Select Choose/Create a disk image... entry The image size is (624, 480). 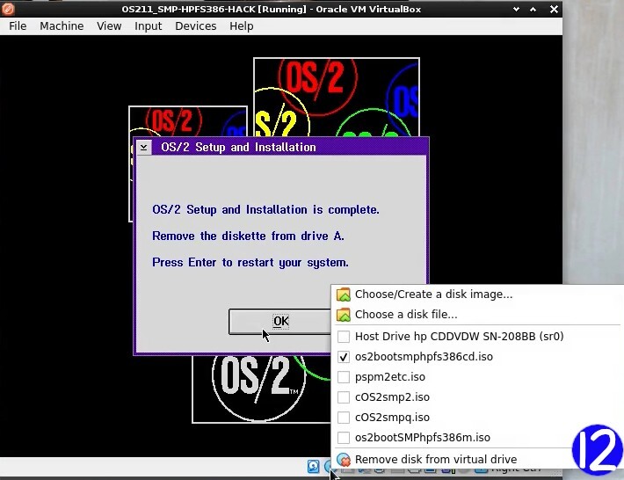477,295
